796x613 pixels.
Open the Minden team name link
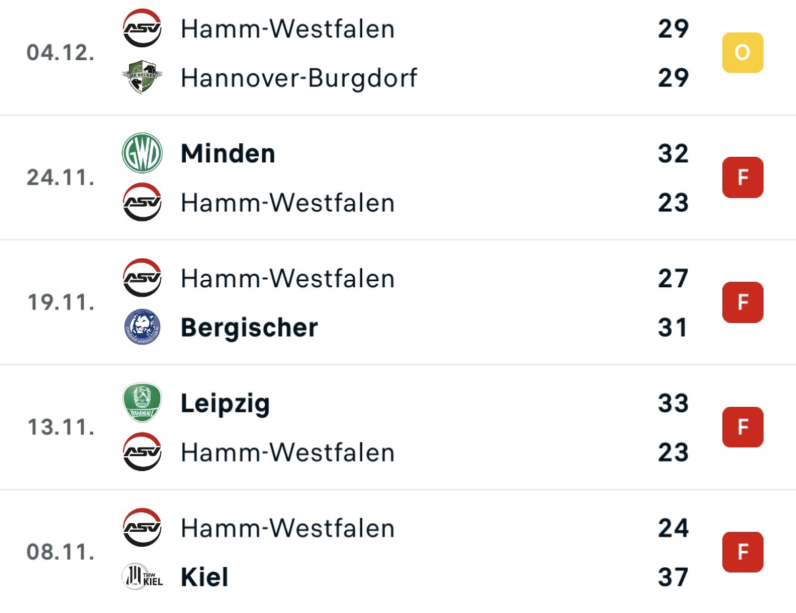point(228,153)
